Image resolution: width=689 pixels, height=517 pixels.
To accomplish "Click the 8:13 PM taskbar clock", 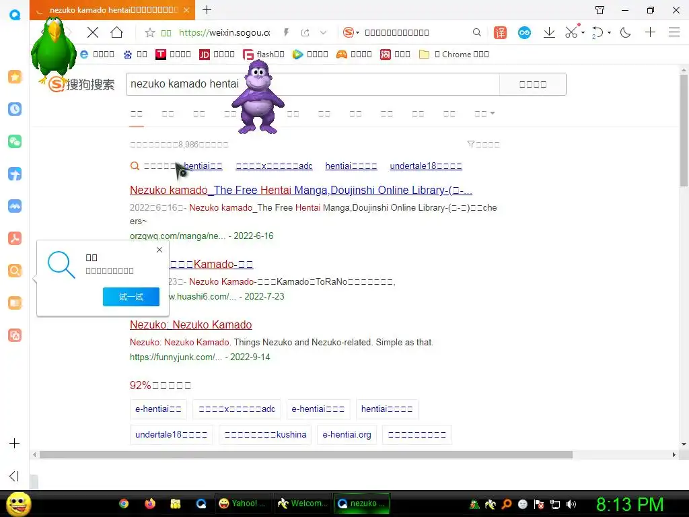I will pos(629,505).
